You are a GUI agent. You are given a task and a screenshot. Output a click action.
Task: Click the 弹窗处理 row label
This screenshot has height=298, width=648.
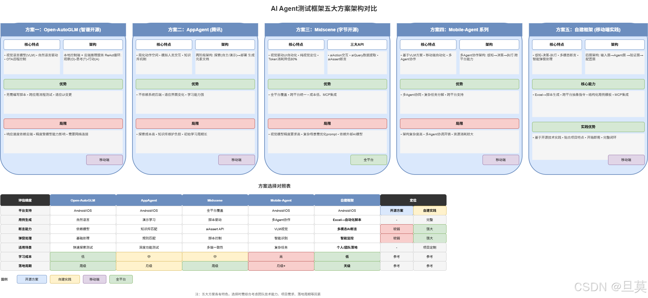[x=25, y=238]
